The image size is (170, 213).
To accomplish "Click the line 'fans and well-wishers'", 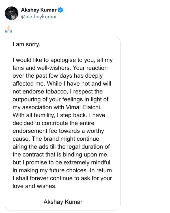I will 42,68.
